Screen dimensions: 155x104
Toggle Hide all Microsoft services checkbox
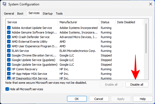point(7,89)
